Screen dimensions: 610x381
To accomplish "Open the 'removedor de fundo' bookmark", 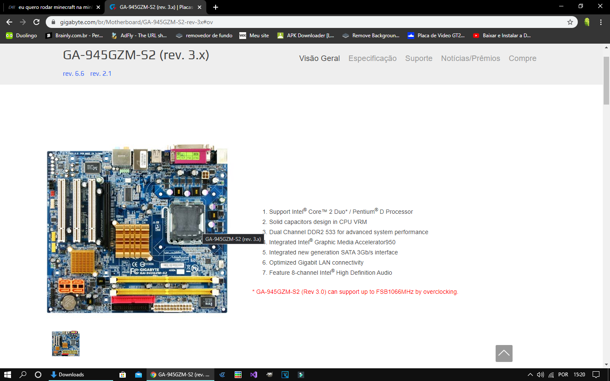I will coord(204,36).
